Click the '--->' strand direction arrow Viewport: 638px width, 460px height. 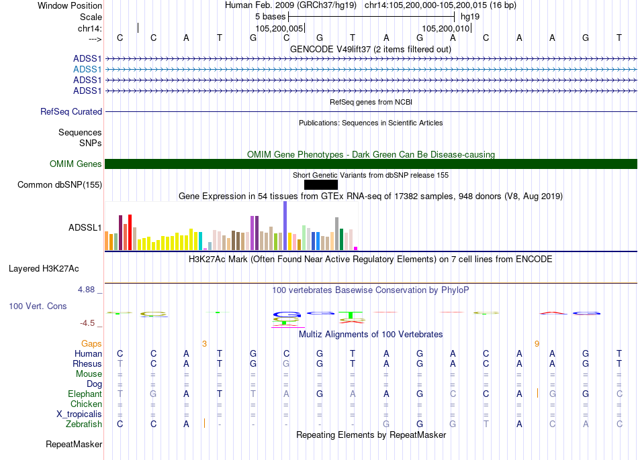click(95, 39)
